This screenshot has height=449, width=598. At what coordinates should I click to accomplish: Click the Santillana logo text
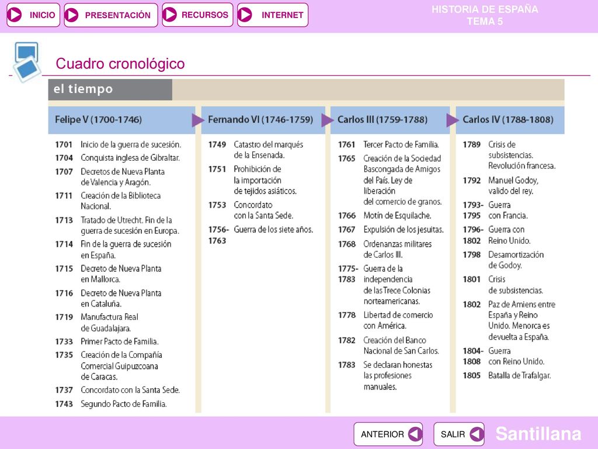tap(538, 434)
